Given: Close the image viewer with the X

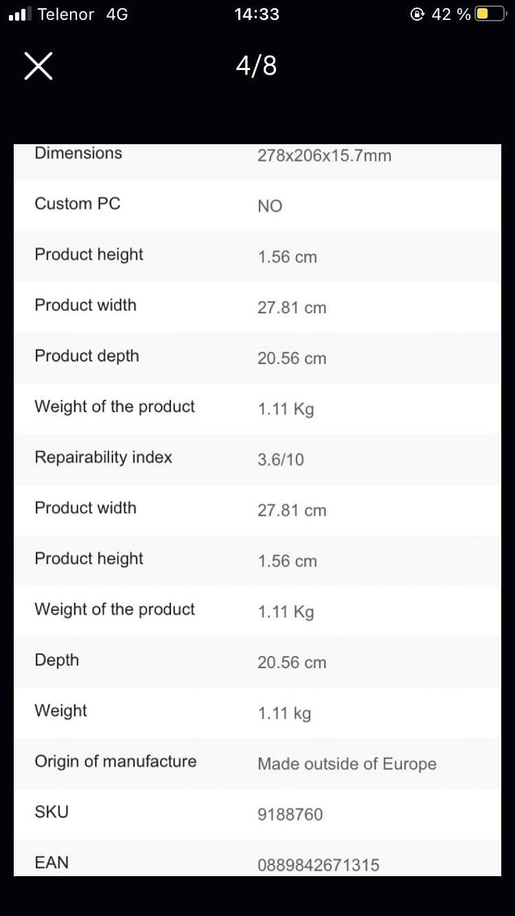Looking at the screenshot, I should pyautogui.click(x=38, y=66).
